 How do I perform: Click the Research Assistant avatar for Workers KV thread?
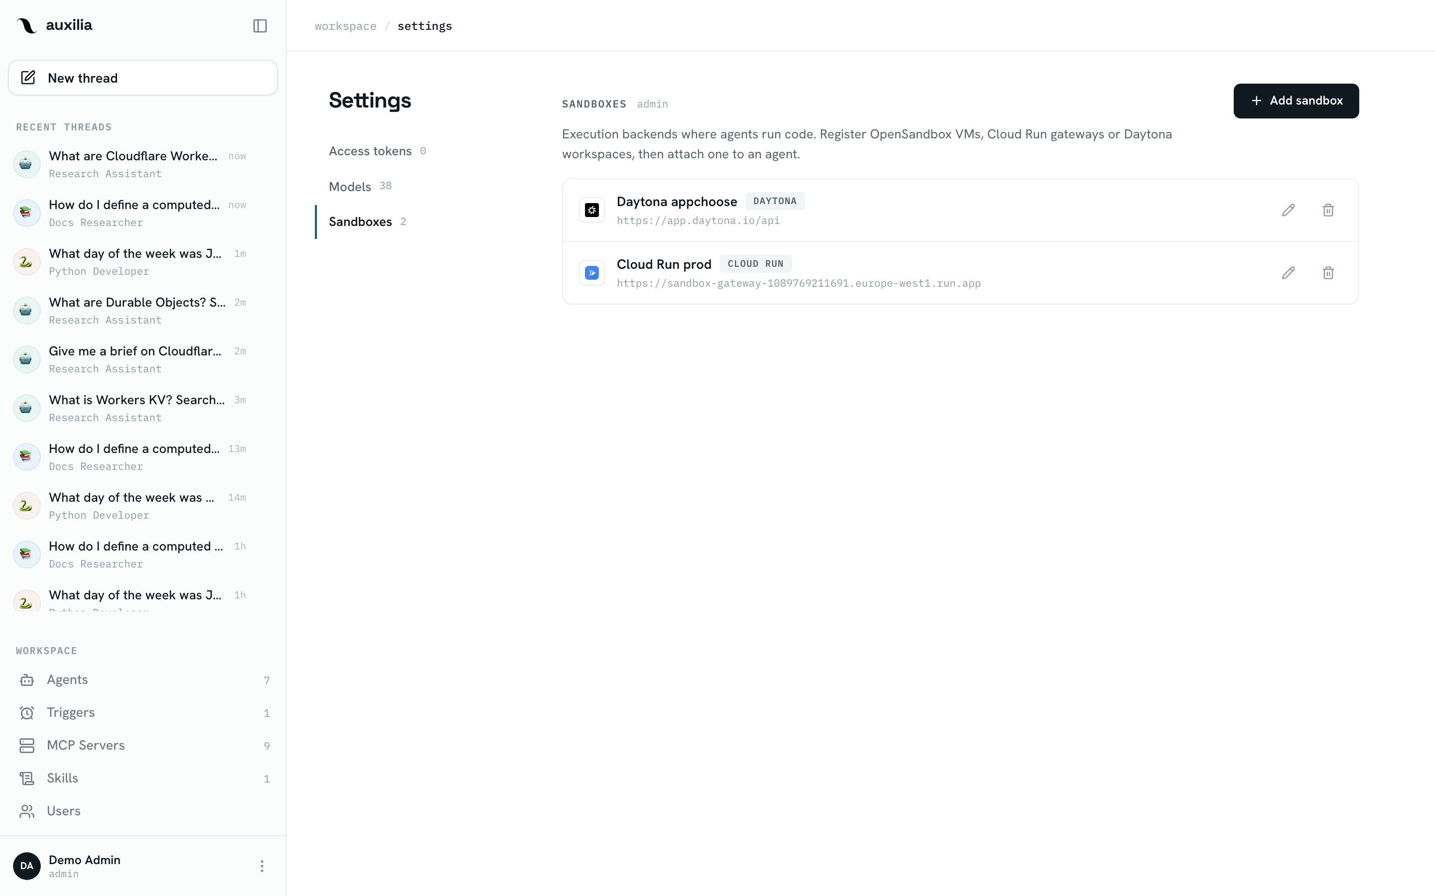point(27,408)
